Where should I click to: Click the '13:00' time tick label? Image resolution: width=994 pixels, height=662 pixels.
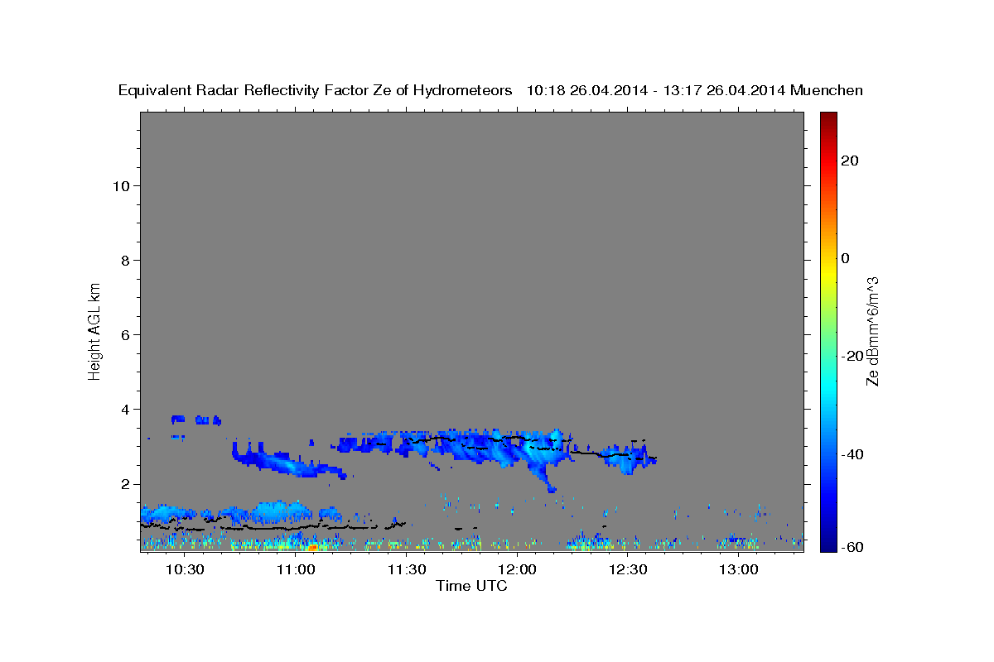(738, 569)
